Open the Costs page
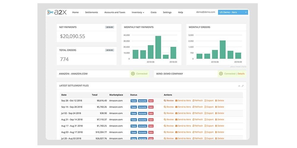The height and width of the screenshot is (148, 297). 154,12
